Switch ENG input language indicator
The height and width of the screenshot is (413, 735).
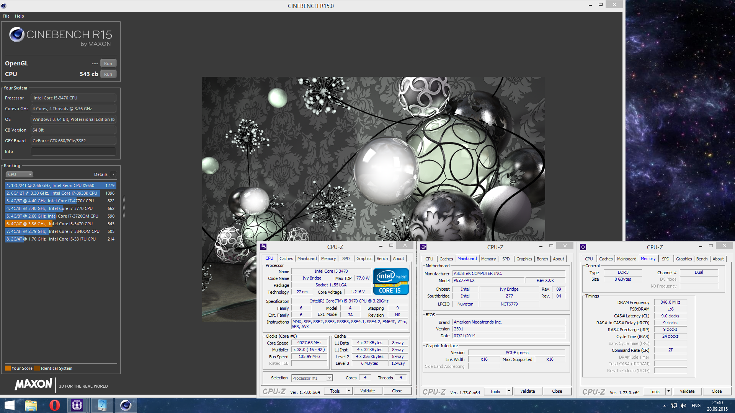pyautogui.click(x=696, y=406)
